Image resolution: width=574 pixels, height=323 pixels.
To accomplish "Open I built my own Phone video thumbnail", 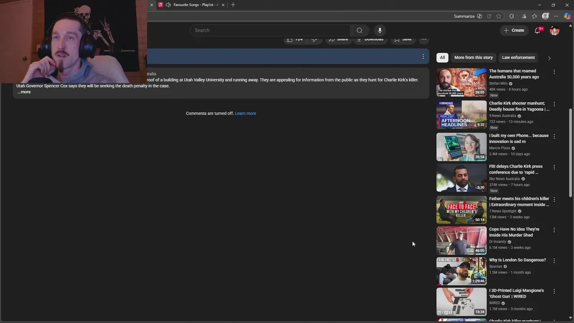I will coord(461,147).
